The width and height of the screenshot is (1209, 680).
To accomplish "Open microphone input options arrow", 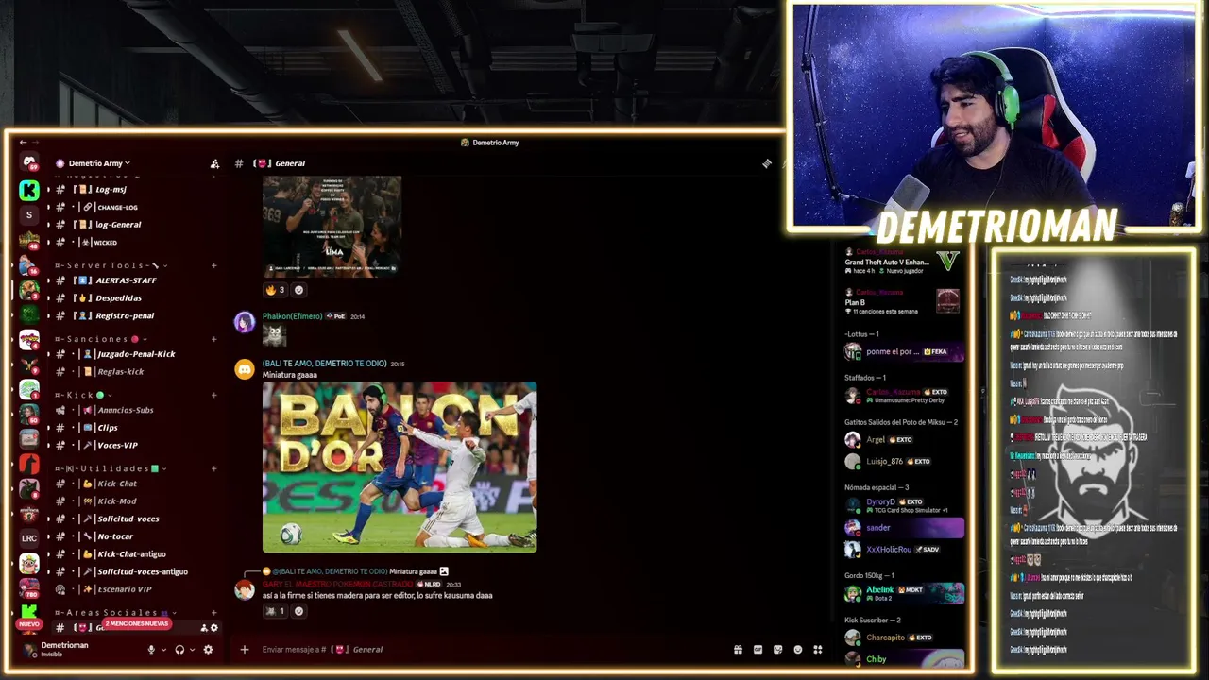I will tap(163, 649).
